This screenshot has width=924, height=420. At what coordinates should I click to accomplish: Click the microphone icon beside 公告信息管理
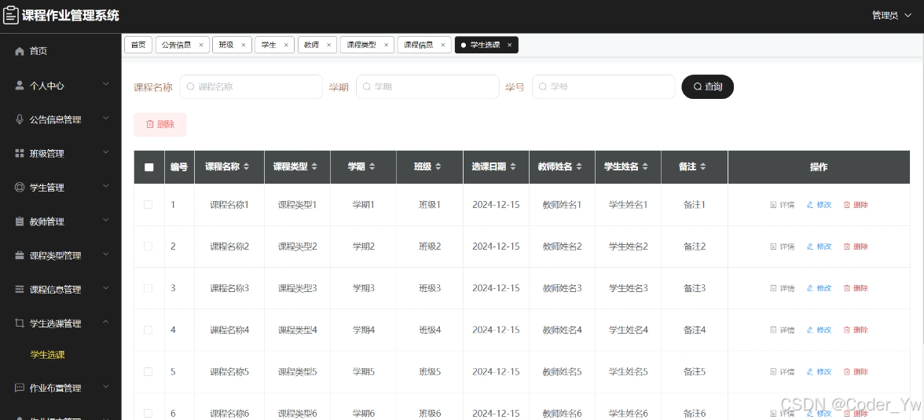point(20,119)
